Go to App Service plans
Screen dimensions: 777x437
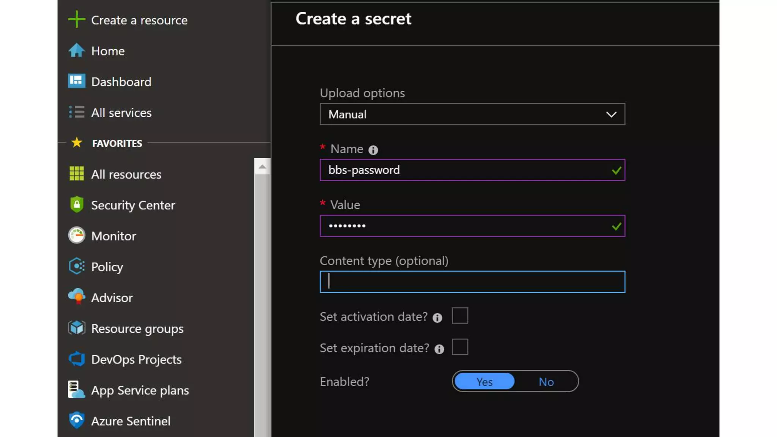pos(140,390)
